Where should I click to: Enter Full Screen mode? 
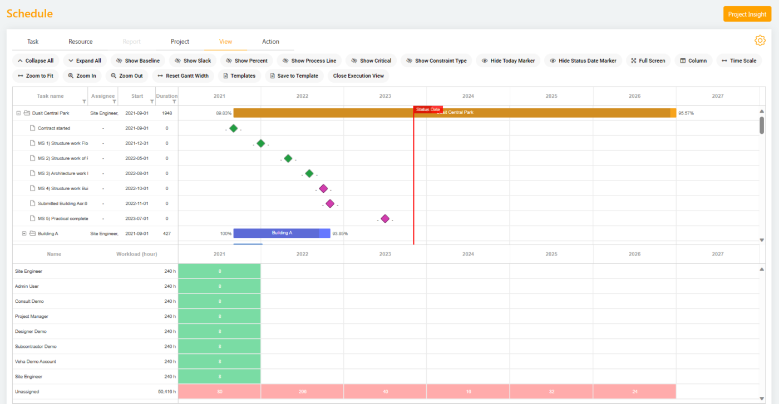coord(648,61)
